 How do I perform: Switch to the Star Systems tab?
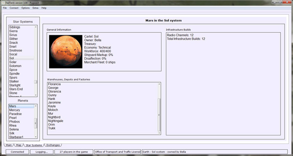pyautogui.click(x=34, y=145)
